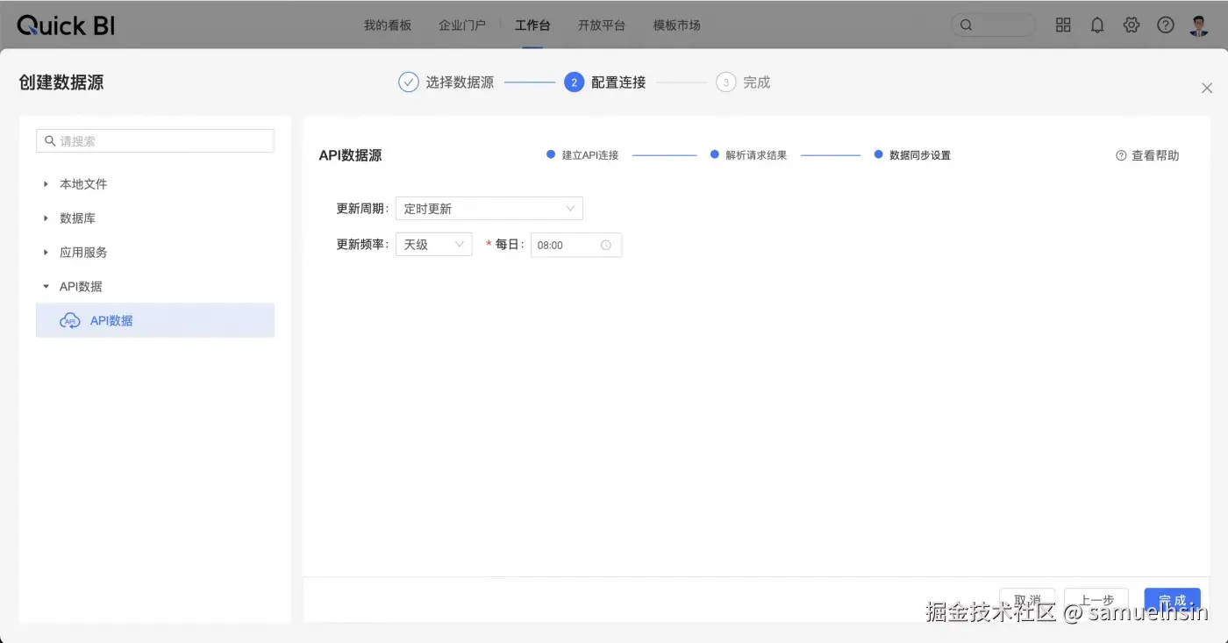The height and width of the screenshot is (643, 1228).
Task: Click the API数据源 heading
Action: coord(350,155)
